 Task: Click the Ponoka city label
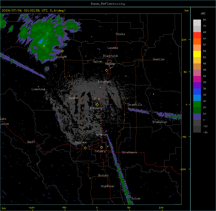click(x=120, y=34)
